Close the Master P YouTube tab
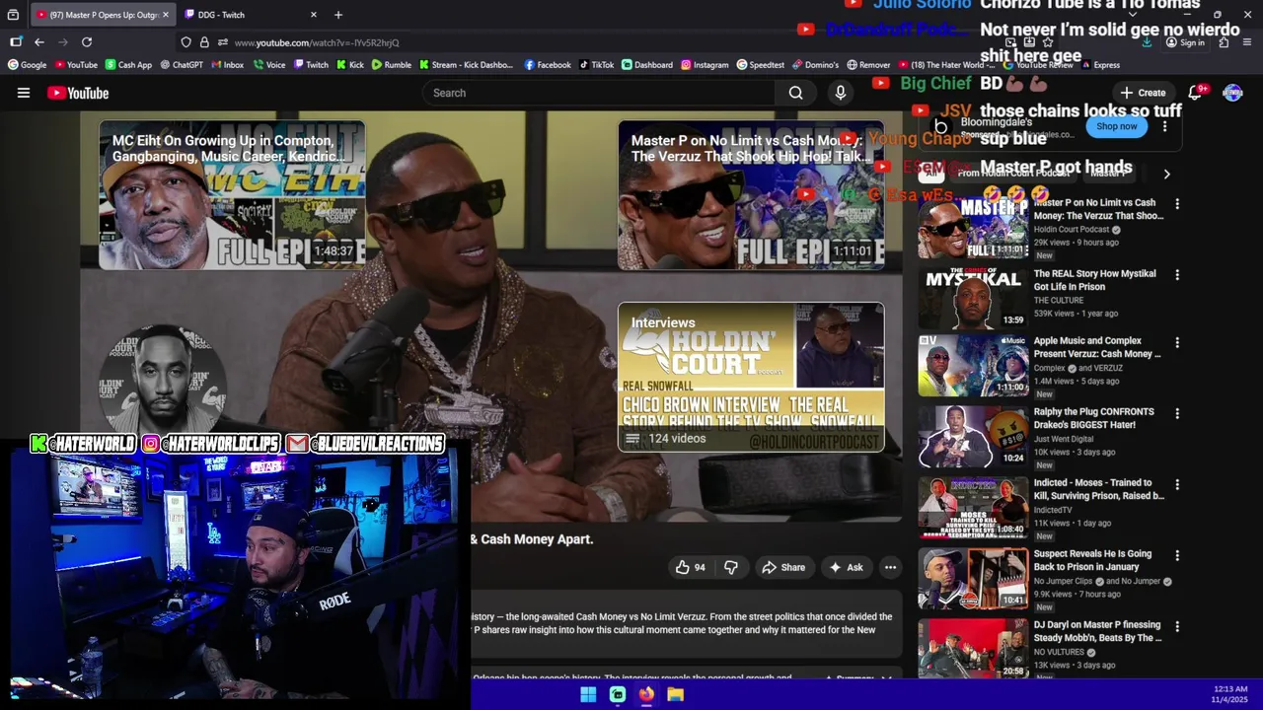The height and width of the screenshot is (710, 1263). [165, 15]
